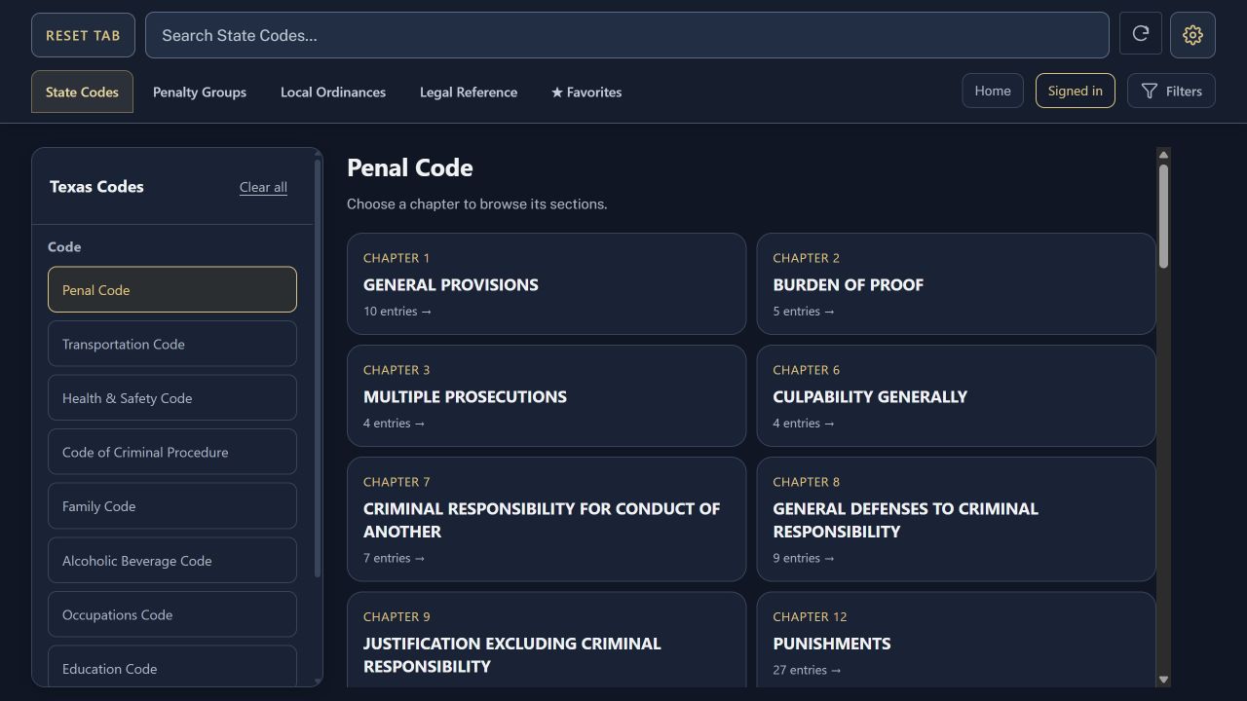
Task: Choose Occupations Code option
Action: 172,614
